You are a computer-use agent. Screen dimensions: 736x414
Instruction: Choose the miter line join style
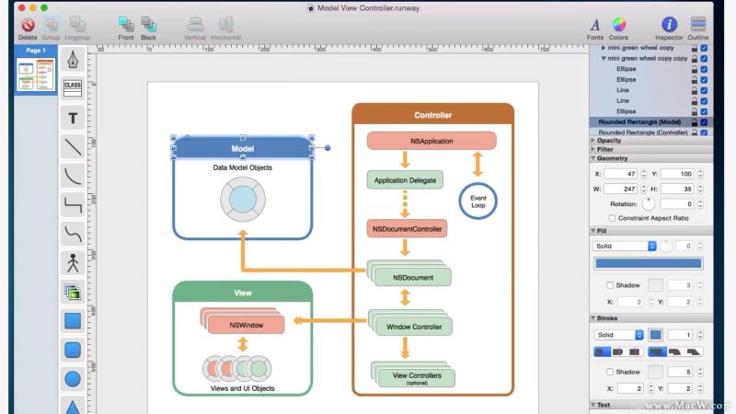click(657, 351)
